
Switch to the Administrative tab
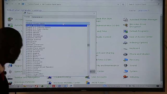[37, 17]
